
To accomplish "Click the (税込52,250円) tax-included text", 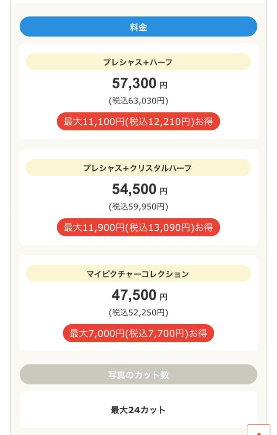I will click(138, 312).
